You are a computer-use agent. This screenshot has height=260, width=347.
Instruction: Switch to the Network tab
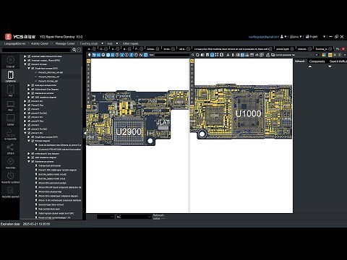coord(299,61)
